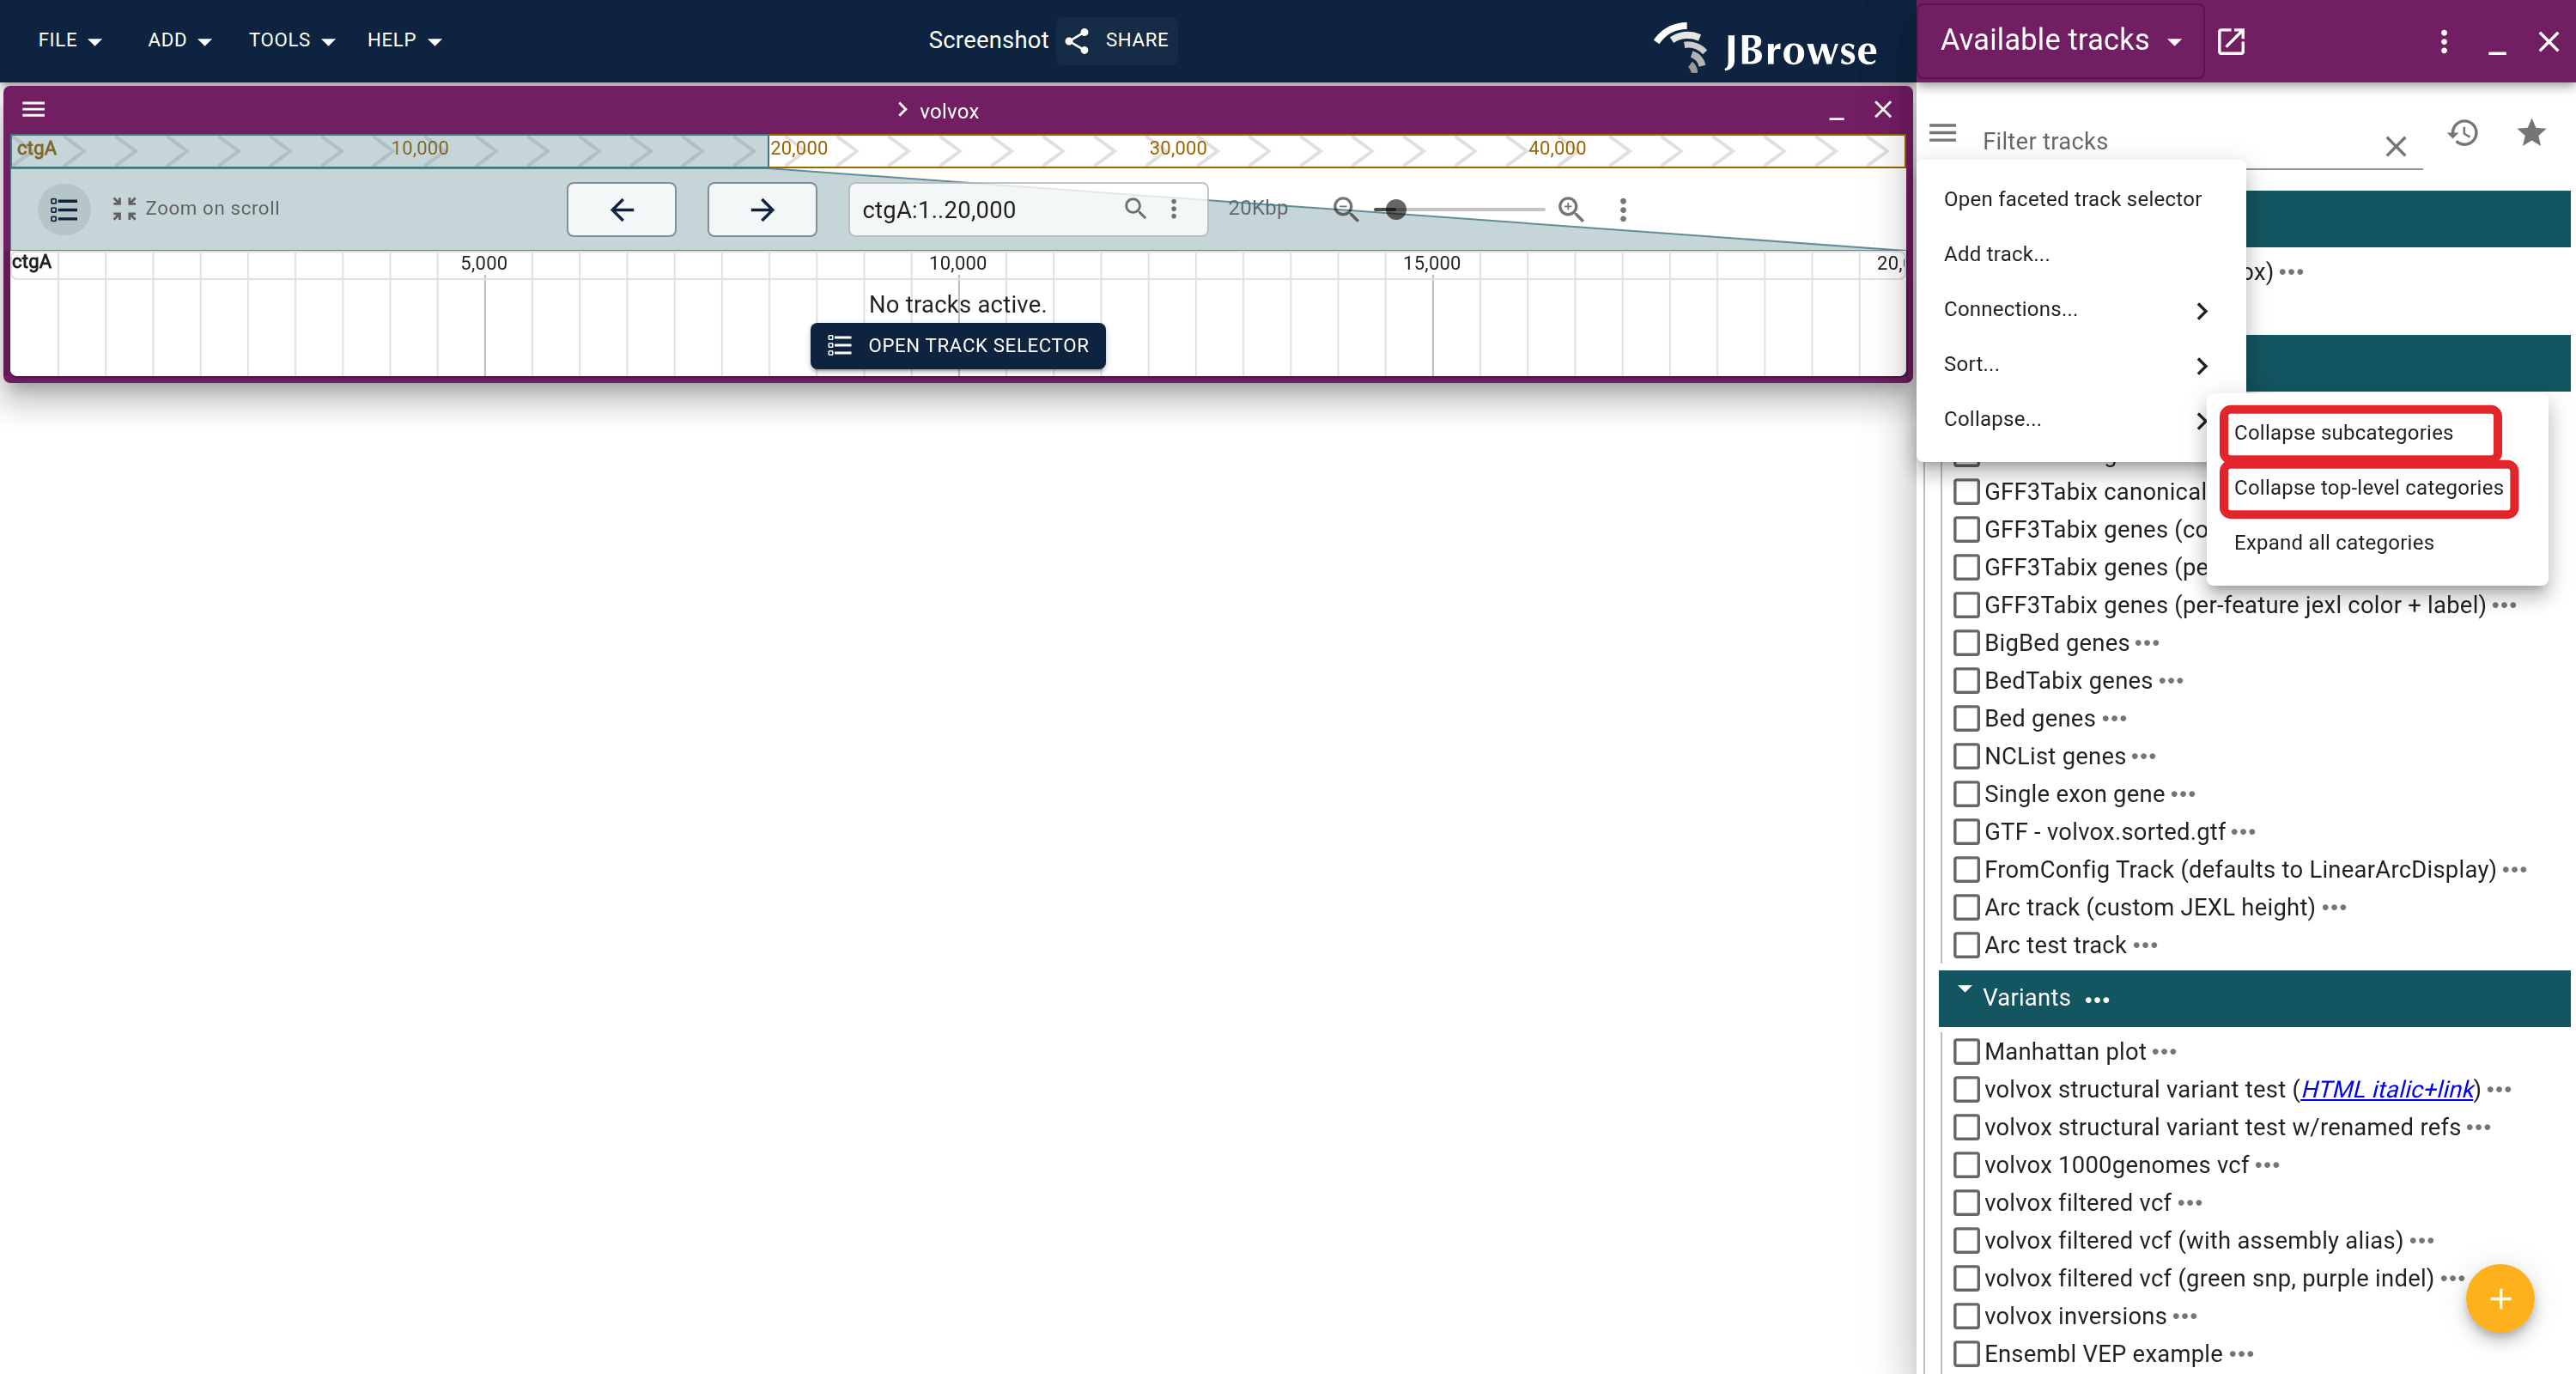Click the track selector list icon in navigation bar

click(x=64, y=209)
